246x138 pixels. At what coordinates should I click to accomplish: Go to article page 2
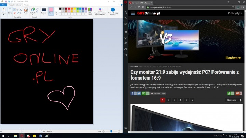point(168,100)
